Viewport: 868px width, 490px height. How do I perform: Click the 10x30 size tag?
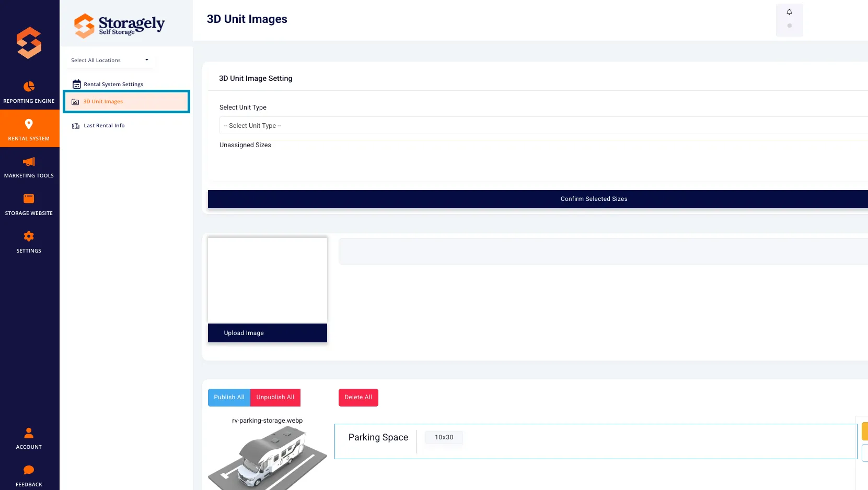point(444,437)
